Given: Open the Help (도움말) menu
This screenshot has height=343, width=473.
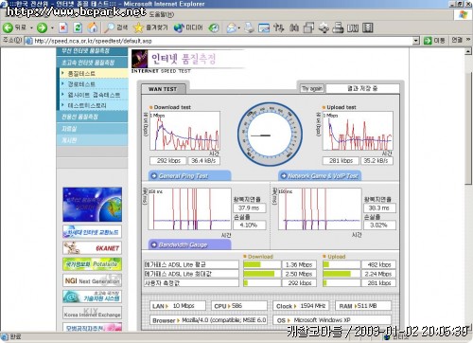Looking at the screenshot, I should click(162, 14).
